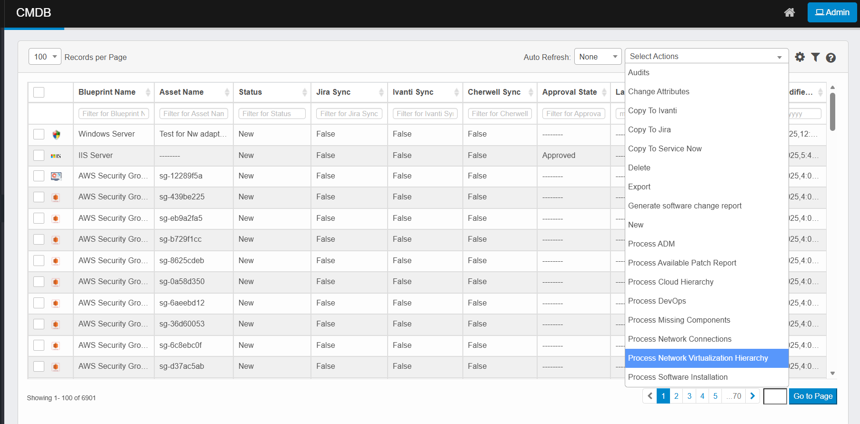
Task: Click the Windows Server blueprint icon
Action: coord(56,135)
